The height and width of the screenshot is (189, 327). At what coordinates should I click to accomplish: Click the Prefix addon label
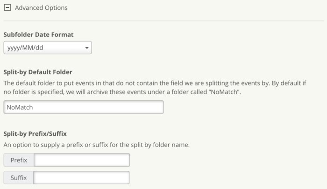(x=19, y=160)
